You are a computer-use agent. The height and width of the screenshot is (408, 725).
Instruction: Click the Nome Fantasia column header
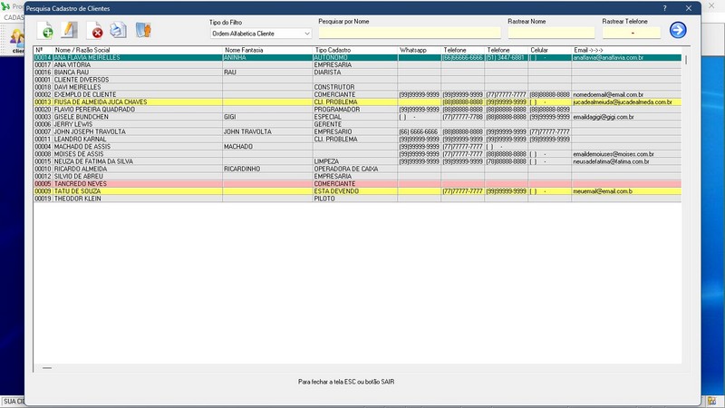point(267,50)
